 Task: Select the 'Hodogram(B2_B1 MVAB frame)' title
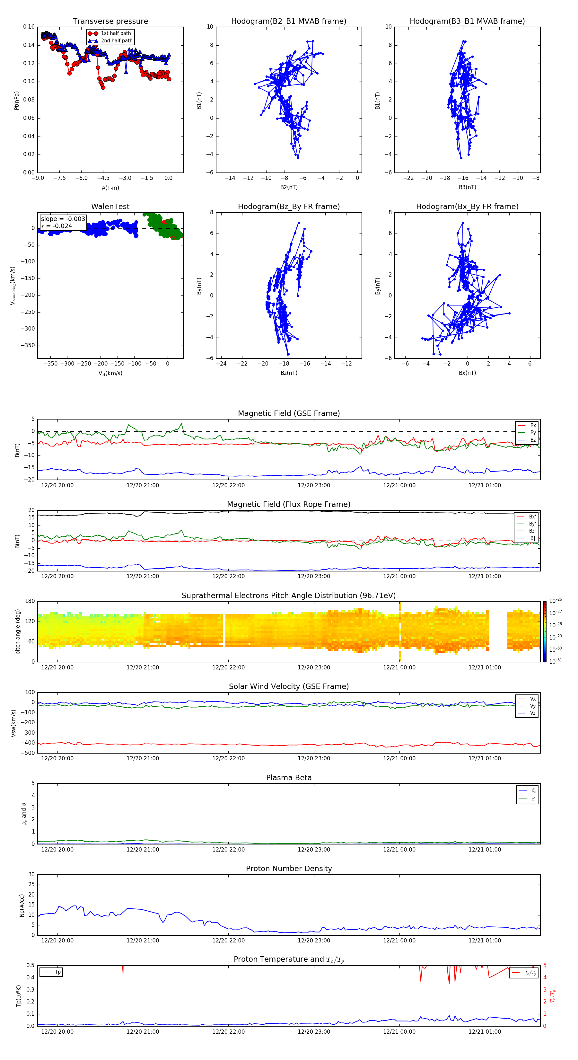pyautogui.click(x=289, y=22)
